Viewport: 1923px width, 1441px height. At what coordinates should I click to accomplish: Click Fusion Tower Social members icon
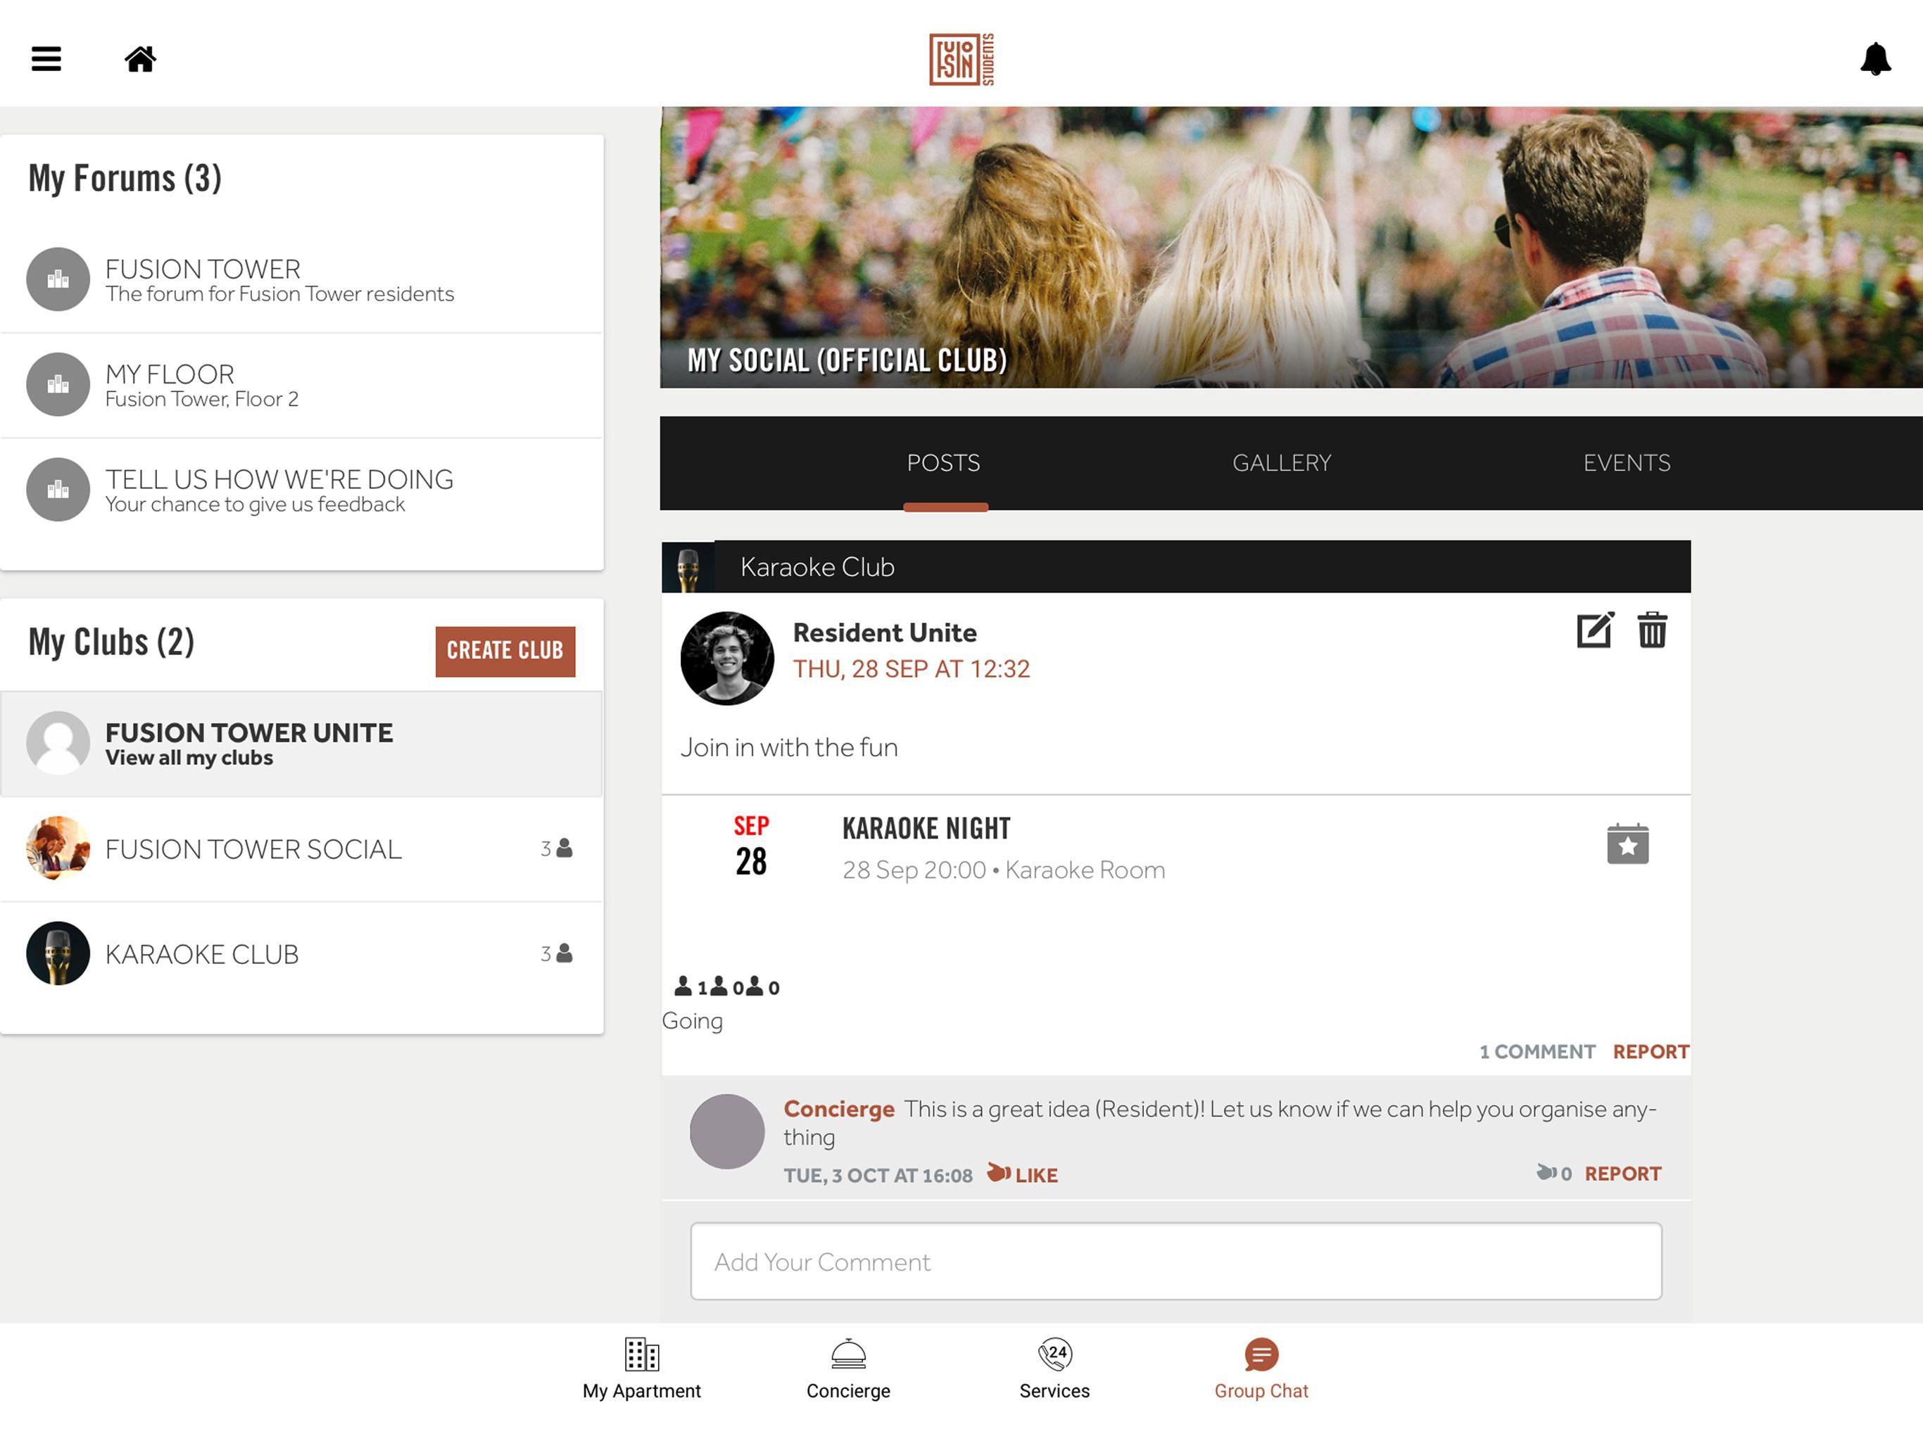pos(565,849)
